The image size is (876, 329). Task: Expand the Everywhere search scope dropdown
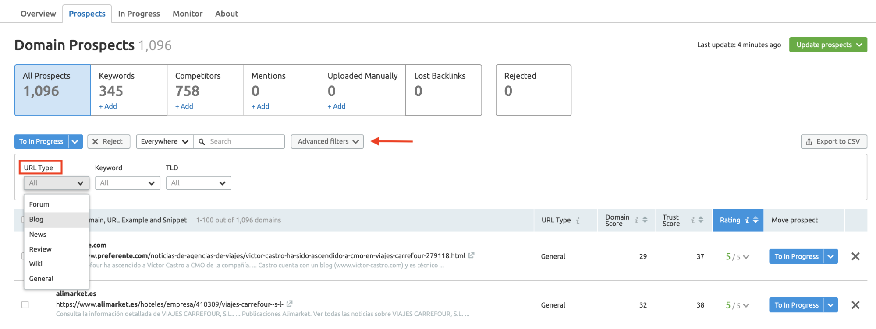(164, 141)
